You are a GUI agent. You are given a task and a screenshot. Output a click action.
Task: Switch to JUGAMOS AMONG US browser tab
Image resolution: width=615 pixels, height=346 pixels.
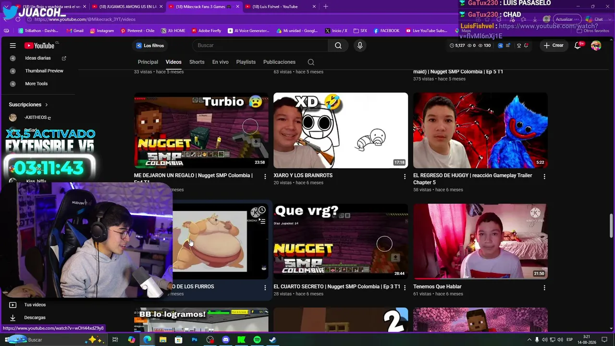pos(128,7)
